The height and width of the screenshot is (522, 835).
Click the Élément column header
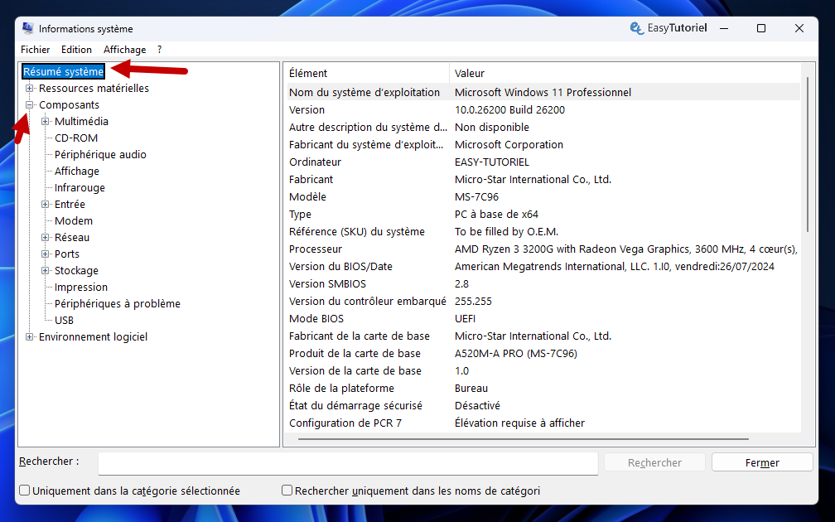click(368, 73)
